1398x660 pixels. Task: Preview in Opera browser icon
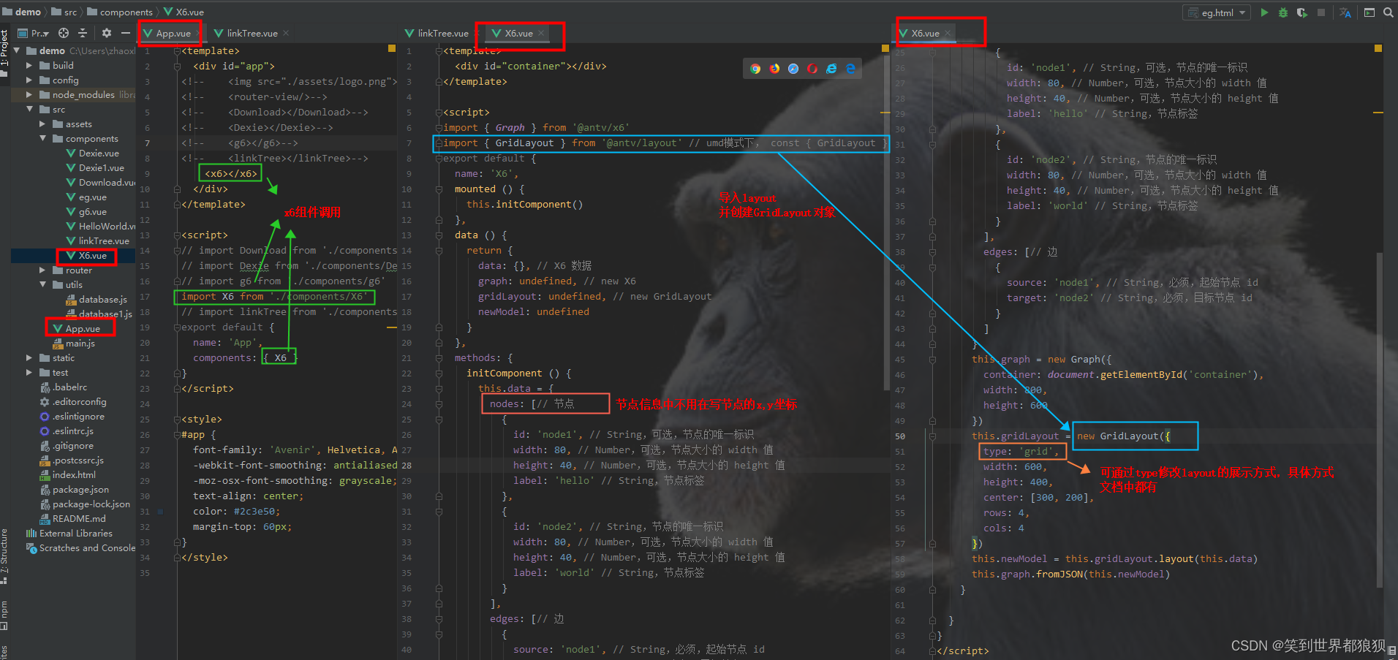(x=812, y=69)
